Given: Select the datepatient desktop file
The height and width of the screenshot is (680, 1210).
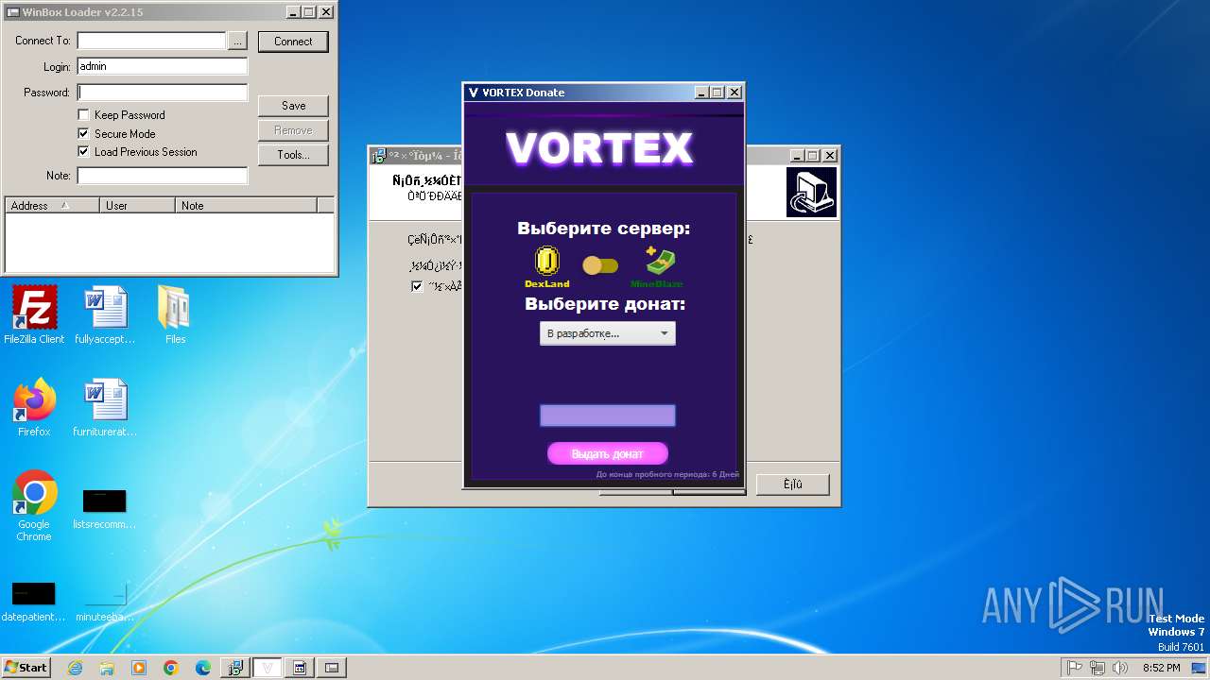Looking at the screenshot, I should pyautogui.click(x=34, y=601).
